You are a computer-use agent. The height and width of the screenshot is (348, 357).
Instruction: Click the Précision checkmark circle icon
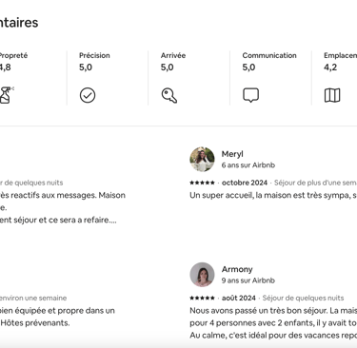[88, 95]
